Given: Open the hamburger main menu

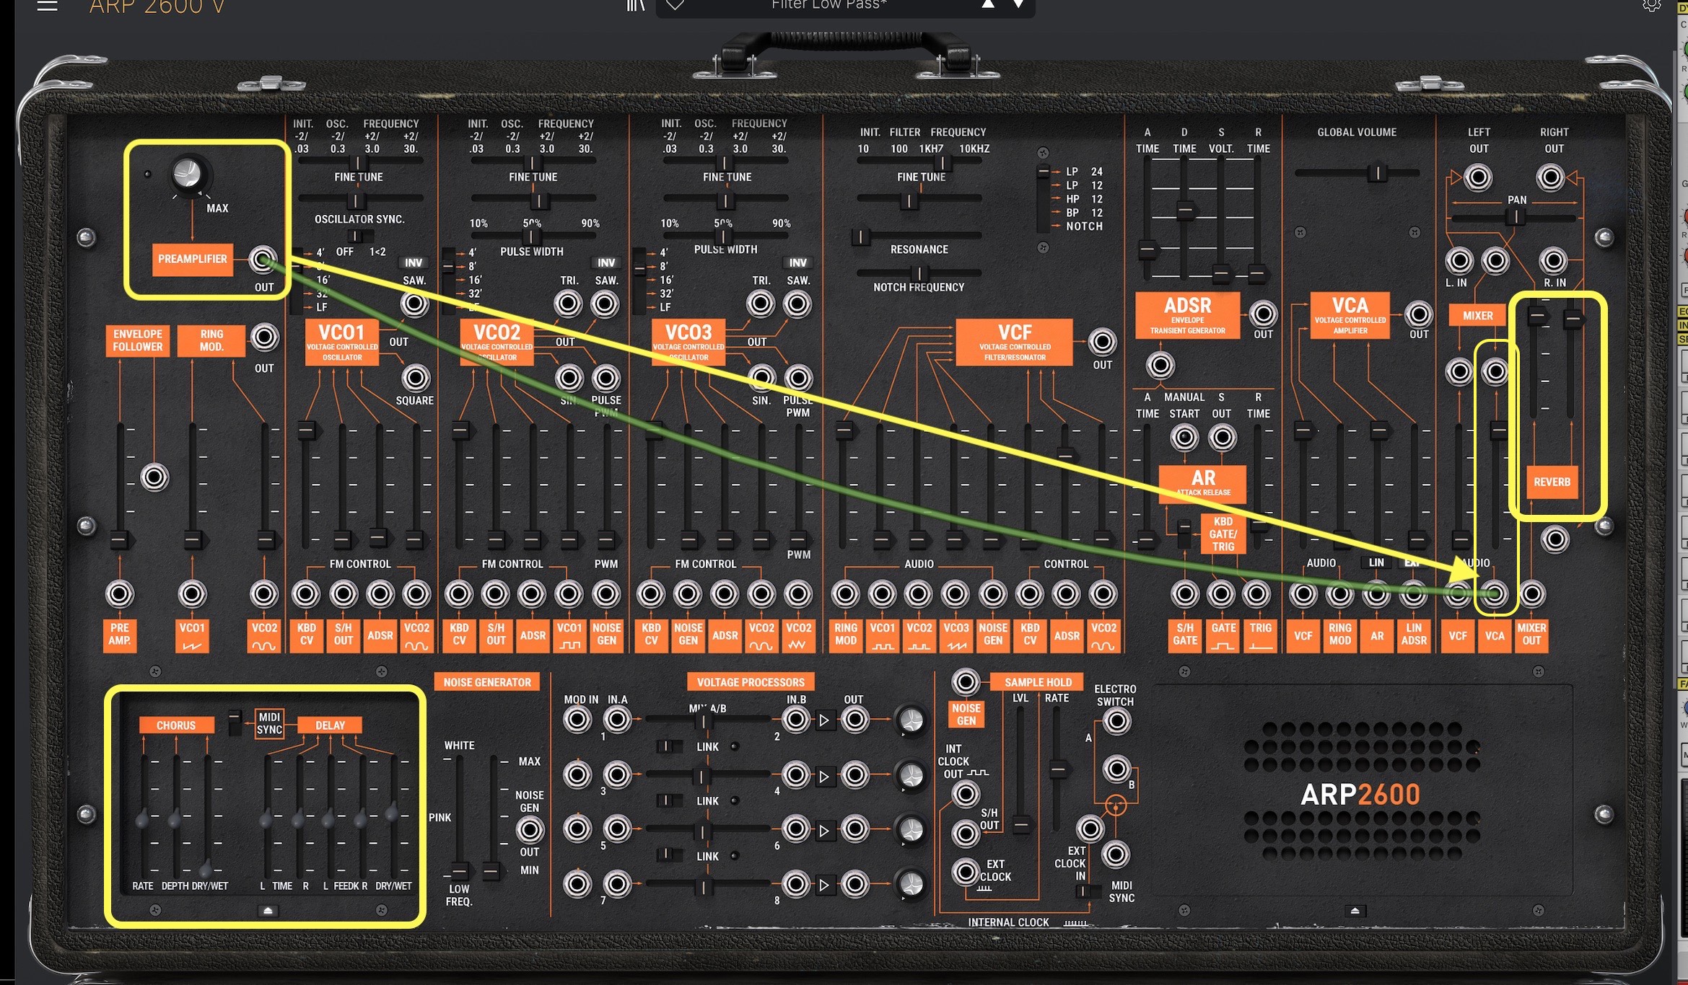Looking at the screenshot, I should [48, 6].
